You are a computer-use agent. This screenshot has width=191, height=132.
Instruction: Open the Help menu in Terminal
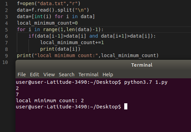coord(108,75)
